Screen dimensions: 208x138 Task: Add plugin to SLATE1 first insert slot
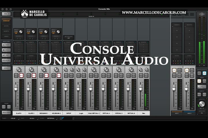click(19, 45)
